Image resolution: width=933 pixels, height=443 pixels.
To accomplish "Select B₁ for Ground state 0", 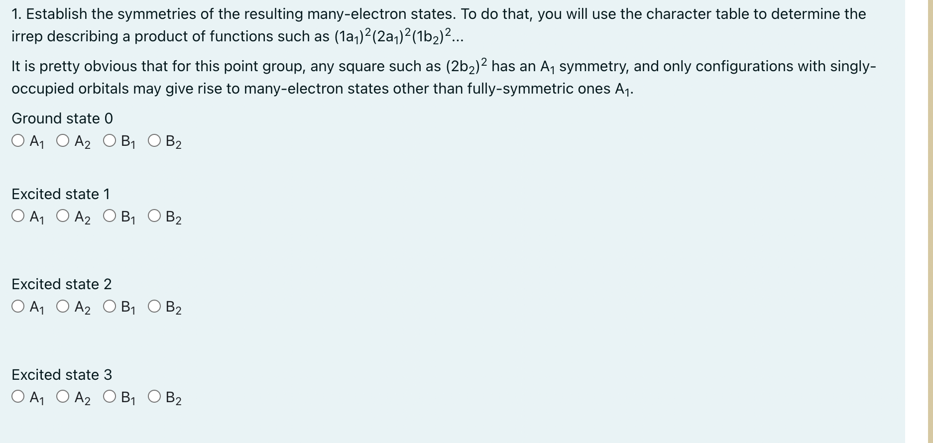I will click(x=109, y=141).
